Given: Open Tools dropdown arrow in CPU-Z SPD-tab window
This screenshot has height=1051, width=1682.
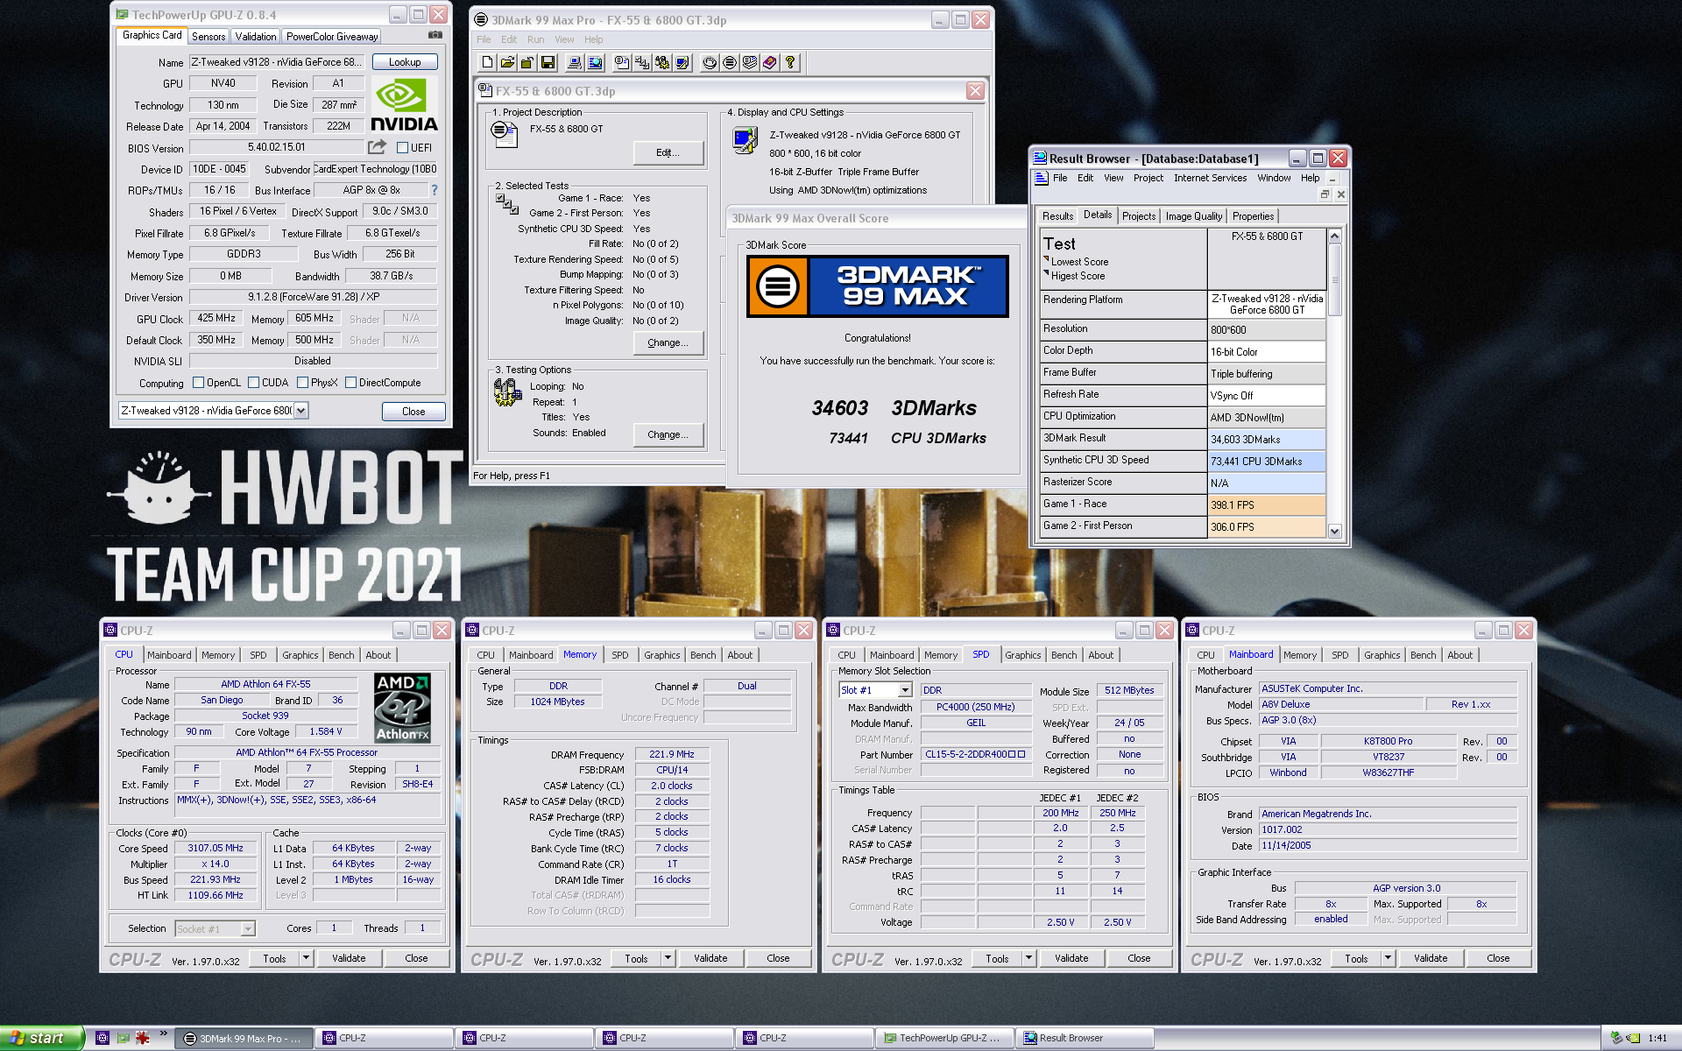Looking at the screenshot, I should 1028,958.
